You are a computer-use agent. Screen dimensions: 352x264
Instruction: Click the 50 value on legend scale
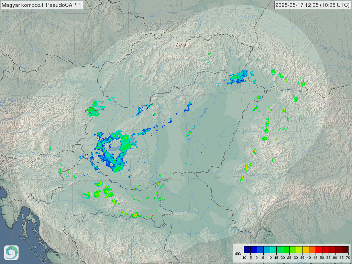(x=322, y=258)
